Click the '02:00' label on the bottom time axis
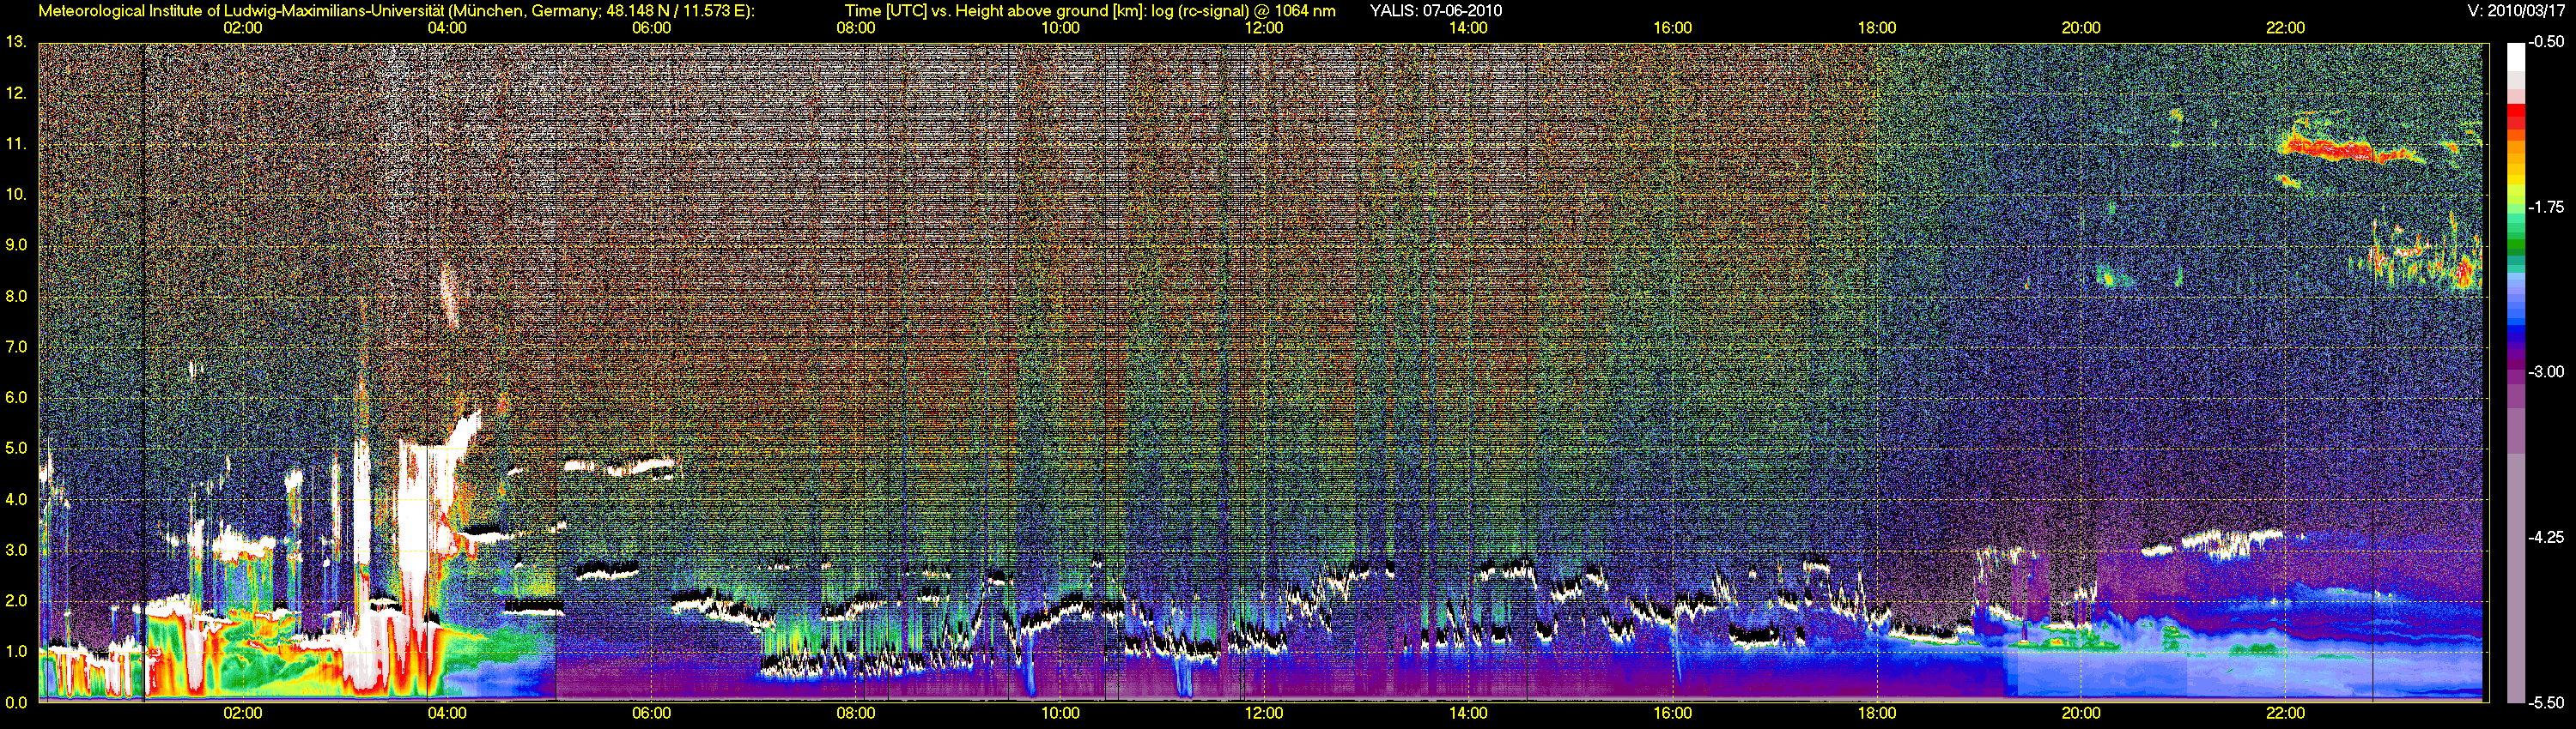The height and width of the screenshot is (729, 2576). coord(243,713)
